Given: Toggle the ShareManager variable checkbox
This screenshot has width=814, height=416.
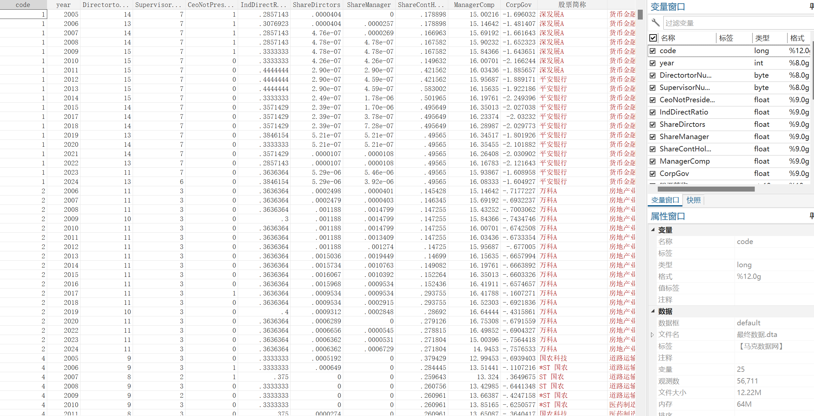Looking at the screenshot, I should [653, 137].
